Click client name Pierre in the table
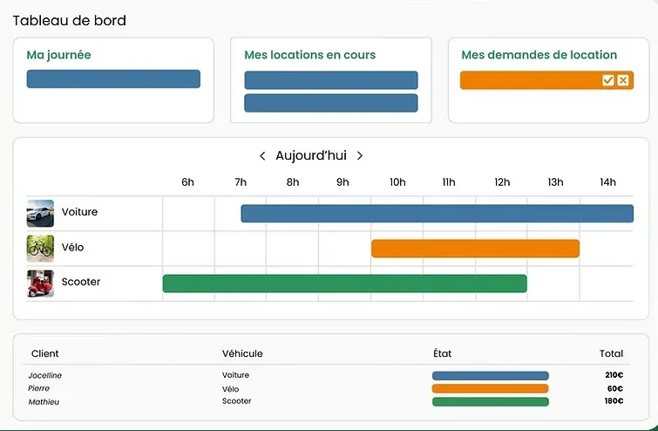658x431 pixels. coord(38,388)
